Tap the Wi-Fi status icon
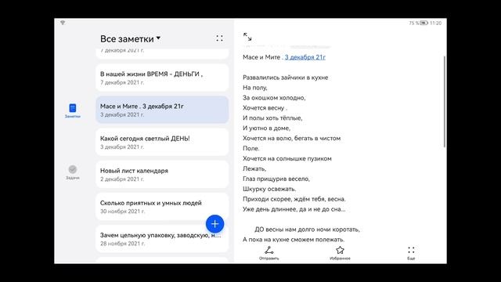The height and width of the screenshot is (282, 501). (x=63, y=23)
